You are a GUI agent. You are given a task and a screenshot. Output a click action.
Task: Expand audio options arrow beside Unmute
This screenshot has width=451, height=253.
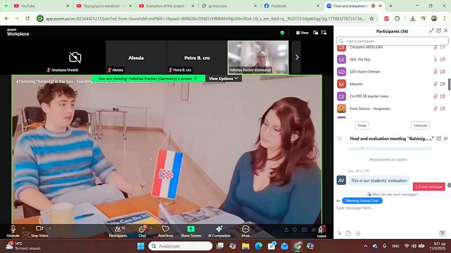pos(24,229)
